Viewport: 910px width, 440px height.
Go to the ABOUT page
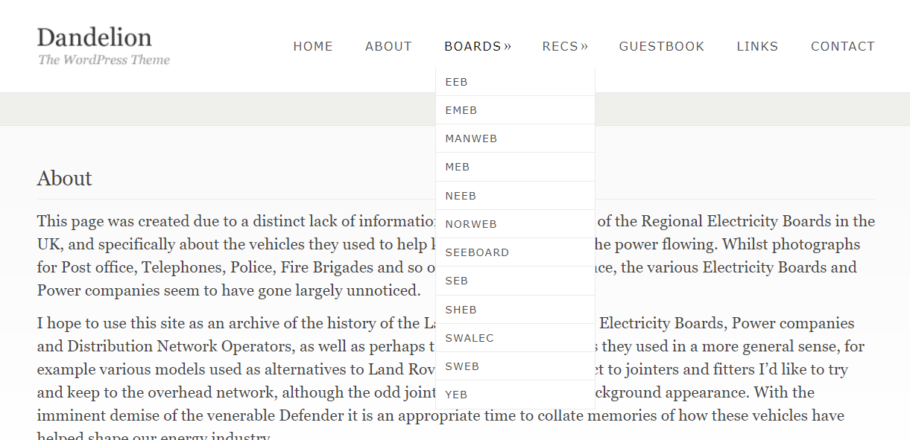(x=388, y=46)
